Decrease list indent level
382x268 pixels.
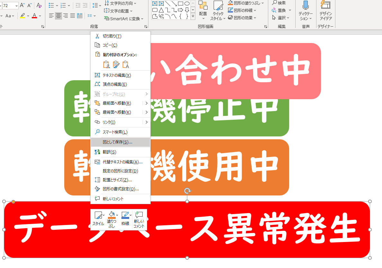78,5
